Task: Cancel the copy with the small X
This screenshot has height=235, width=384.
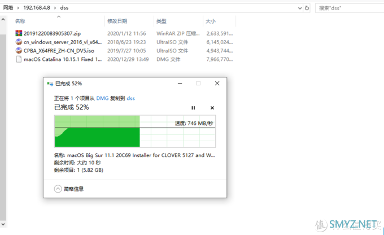Action: [x=212, y=108]
